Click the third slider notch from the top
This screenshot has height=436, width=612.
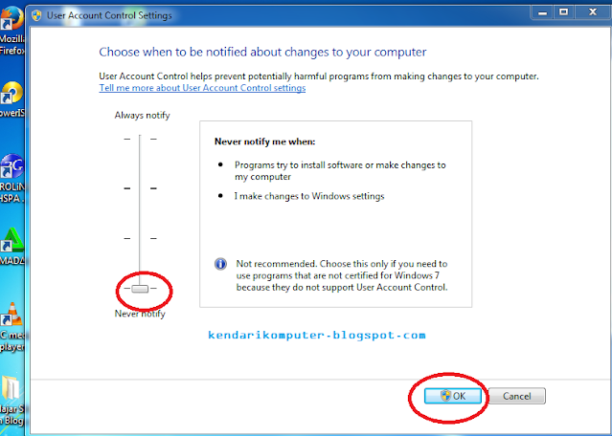(x=140, y=238)
